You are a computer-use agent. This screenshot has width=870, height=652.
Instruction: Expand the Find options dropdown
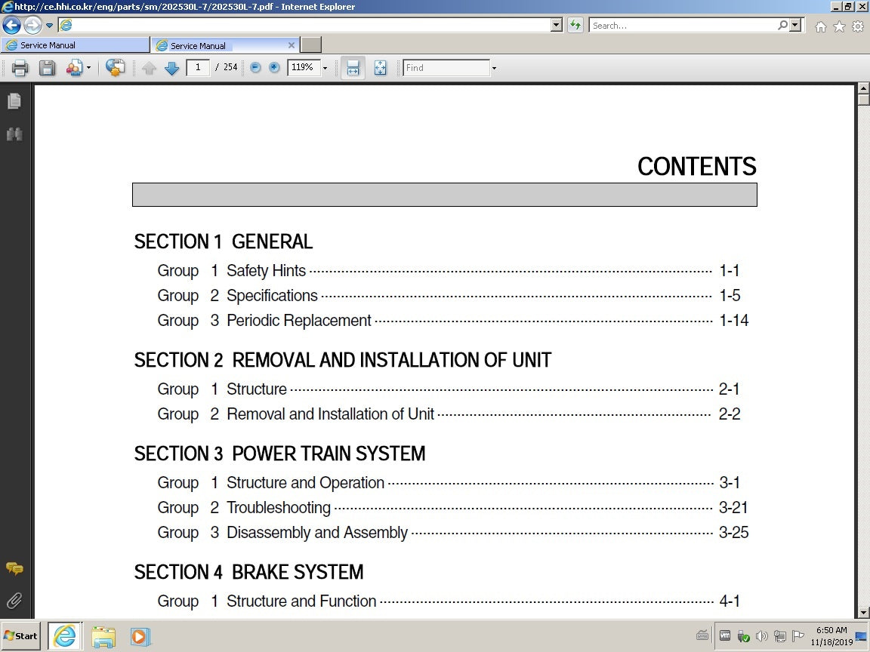494,68
